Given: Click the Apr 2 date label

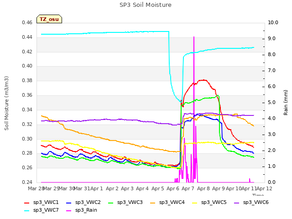Looking at the screenshot, I should 112,188.
